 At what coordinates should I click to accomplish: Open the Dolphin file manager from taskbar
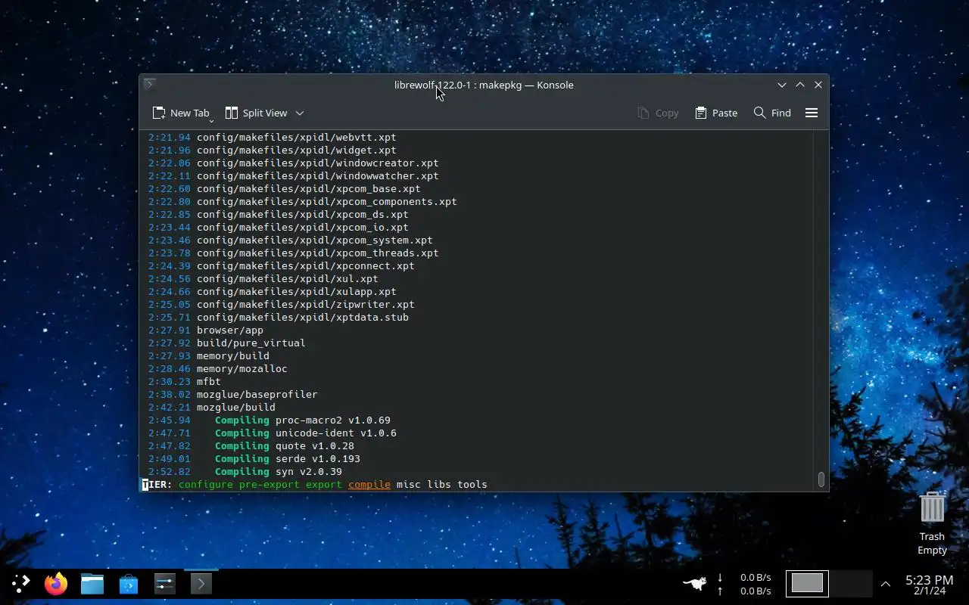(92, 583)
